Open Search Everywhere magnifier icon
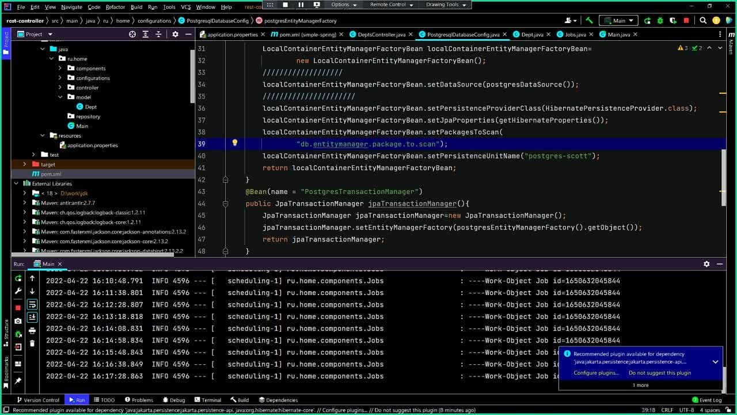This screenshot has height=415, width=737. (703, 21)
